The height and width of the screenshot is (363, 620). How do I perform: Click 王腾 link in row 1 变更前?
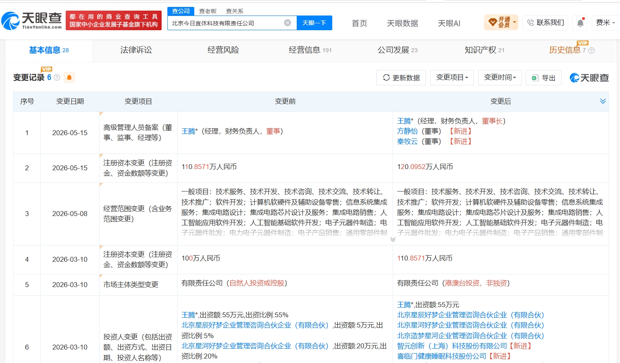(x=189, y=131)
